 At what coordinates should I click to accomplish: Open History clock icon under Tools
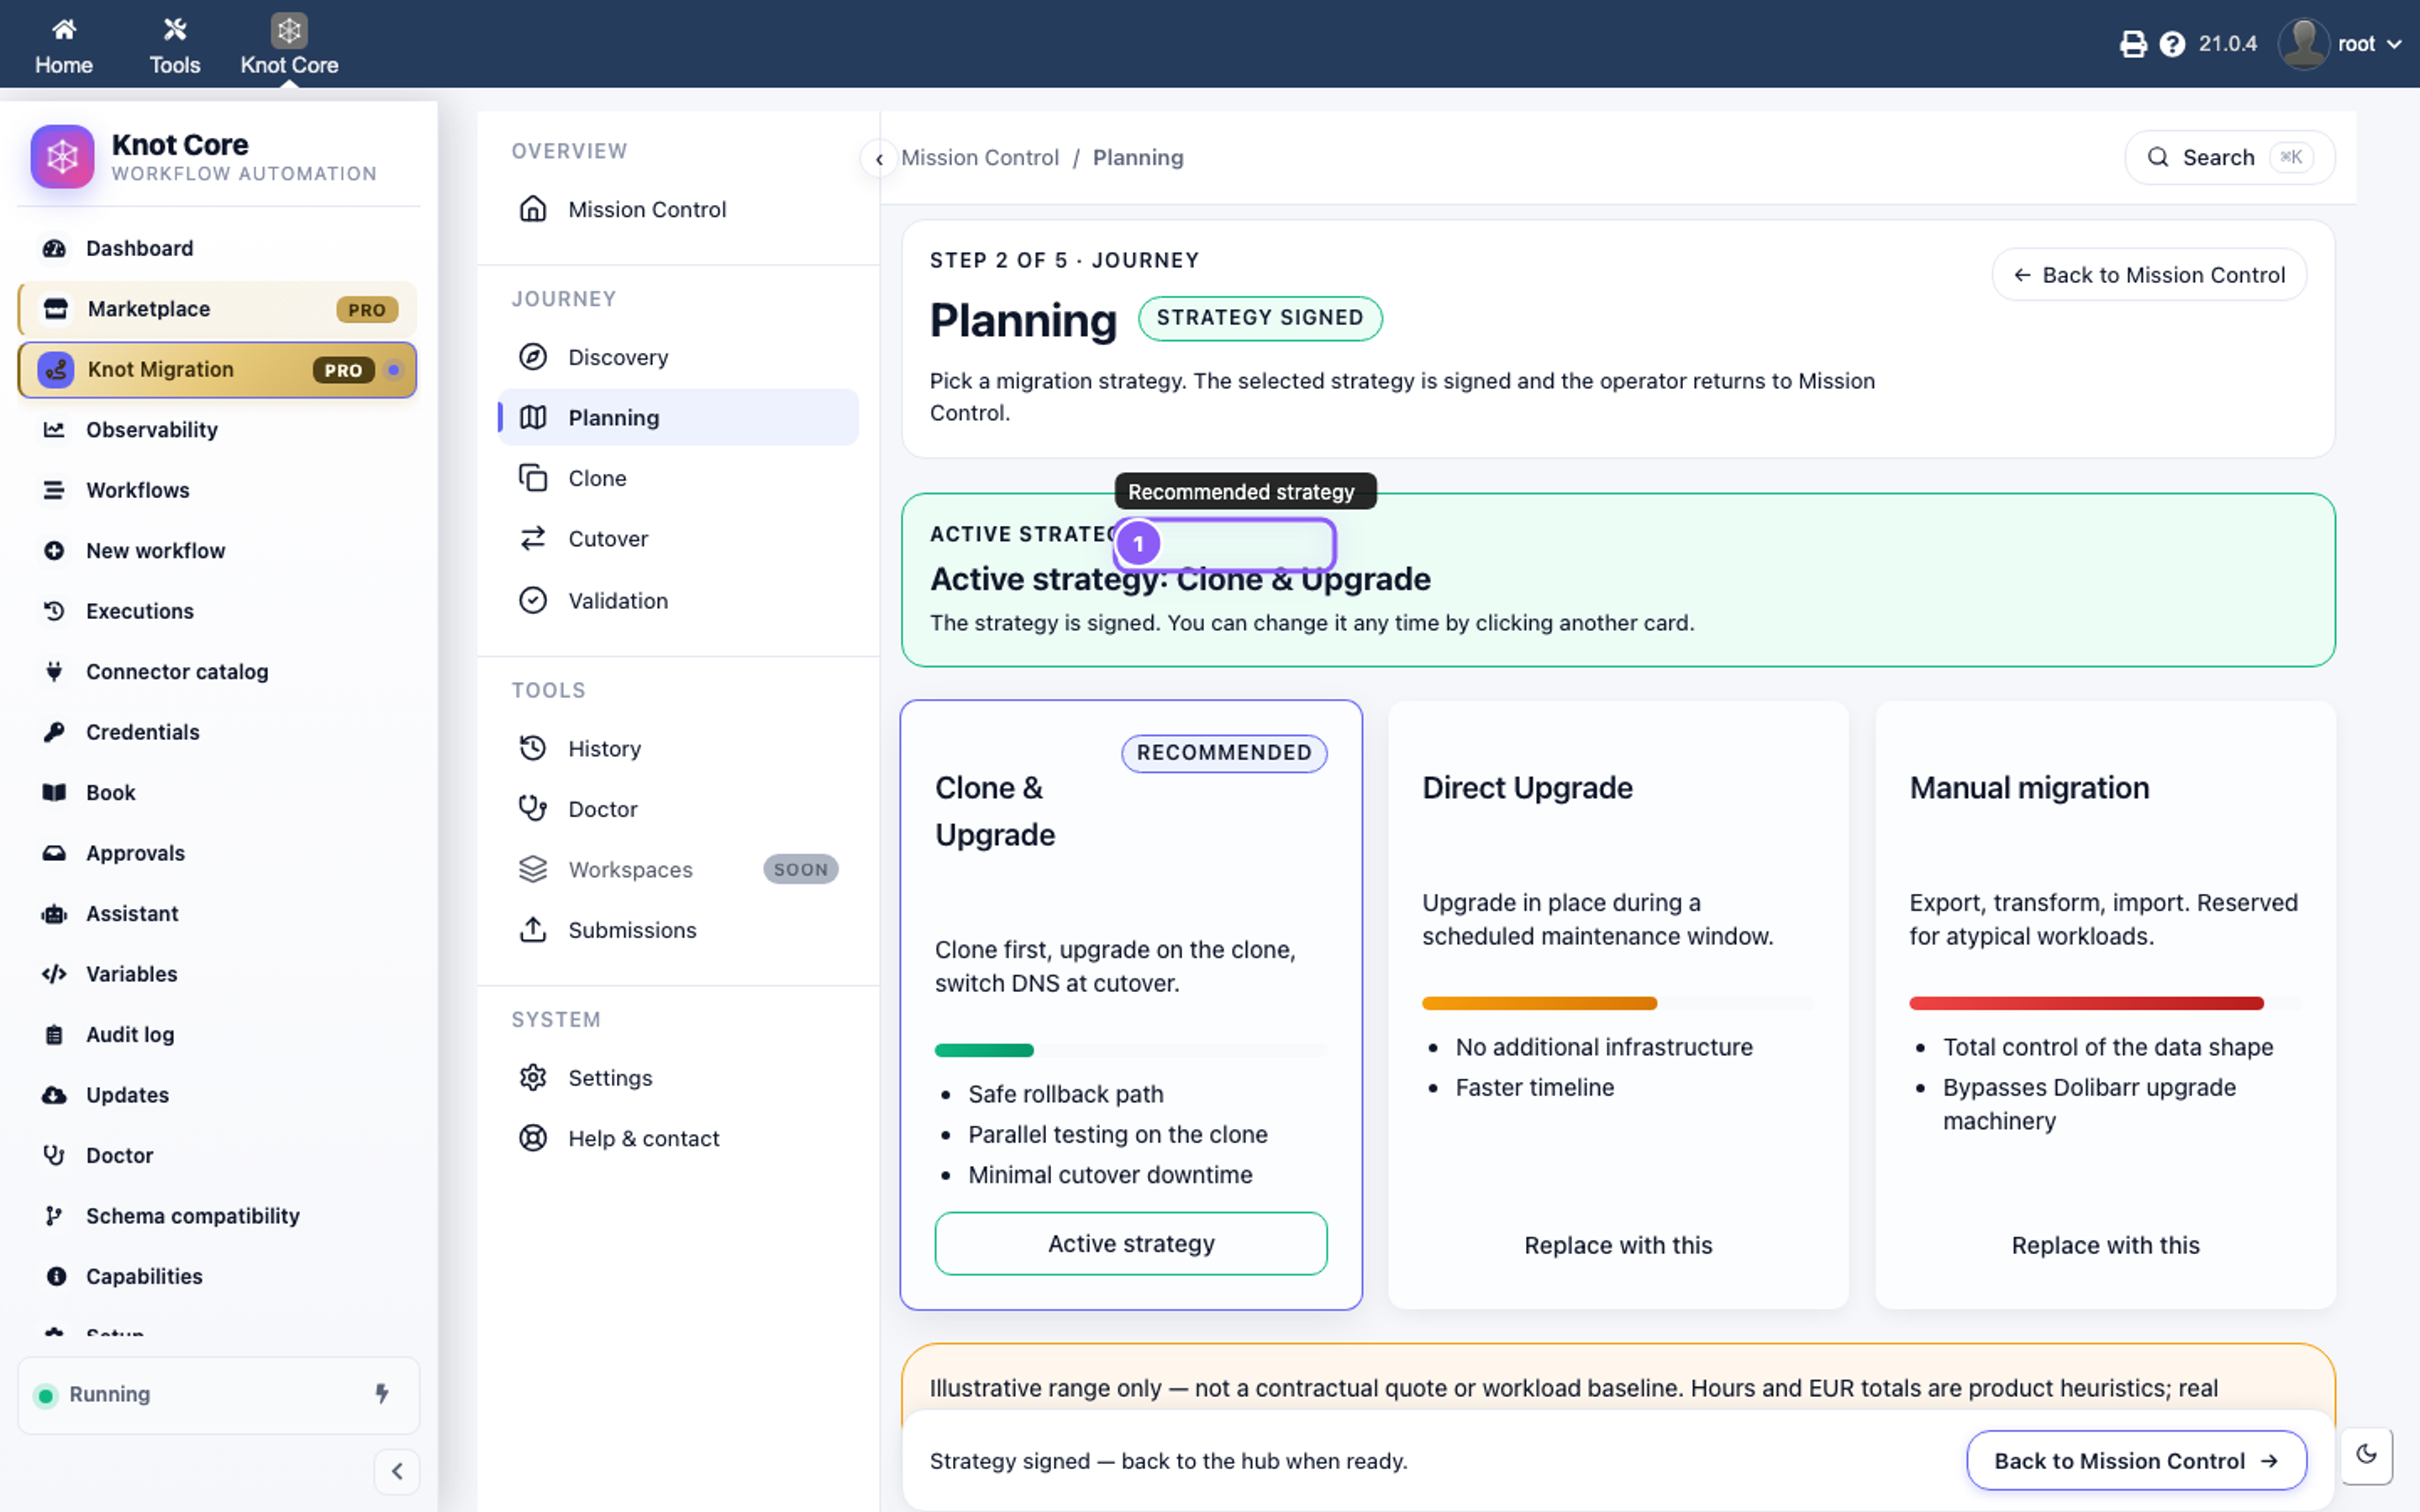(x=533, y=748)
